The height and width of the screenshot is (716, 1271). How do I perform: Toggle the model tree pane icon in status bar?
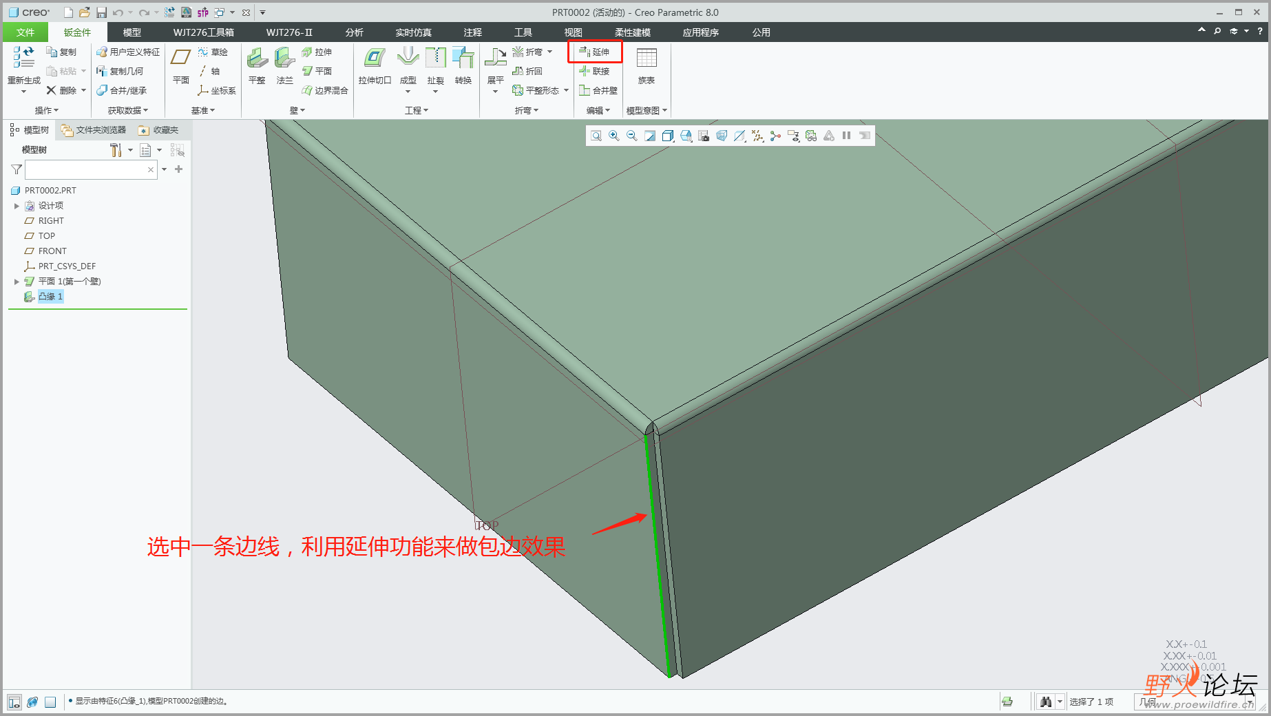[x=14, y=702]
